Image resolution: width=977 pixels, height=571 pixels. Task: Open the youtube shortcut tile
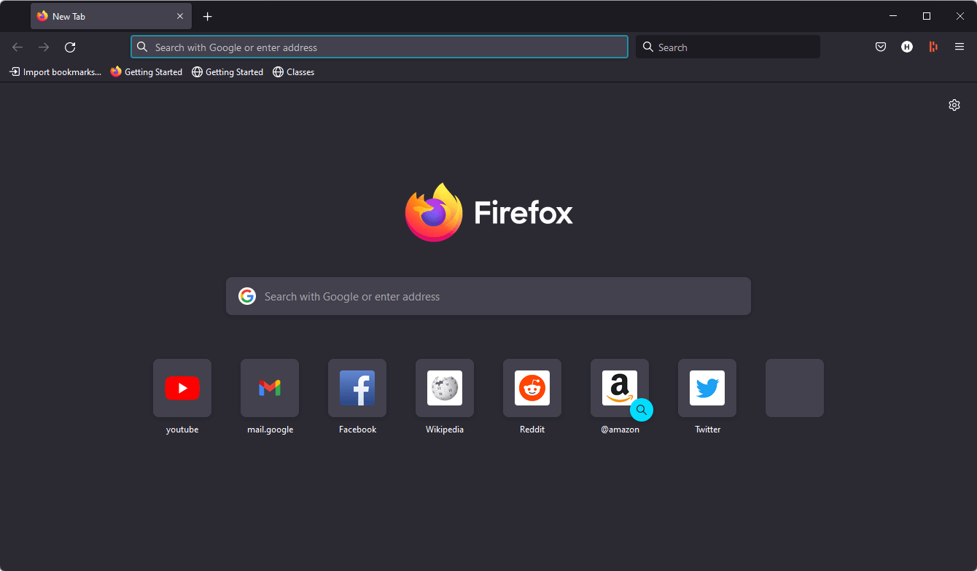coord(182,388)
